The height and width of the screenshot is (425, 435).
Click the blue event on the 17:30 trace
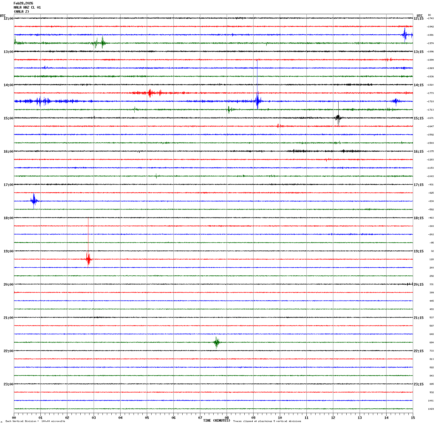34,201
